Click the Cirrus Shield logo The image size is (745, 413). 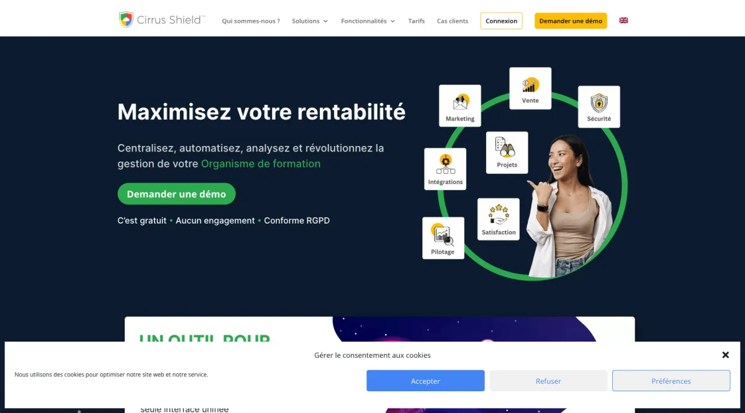(161, 20)
